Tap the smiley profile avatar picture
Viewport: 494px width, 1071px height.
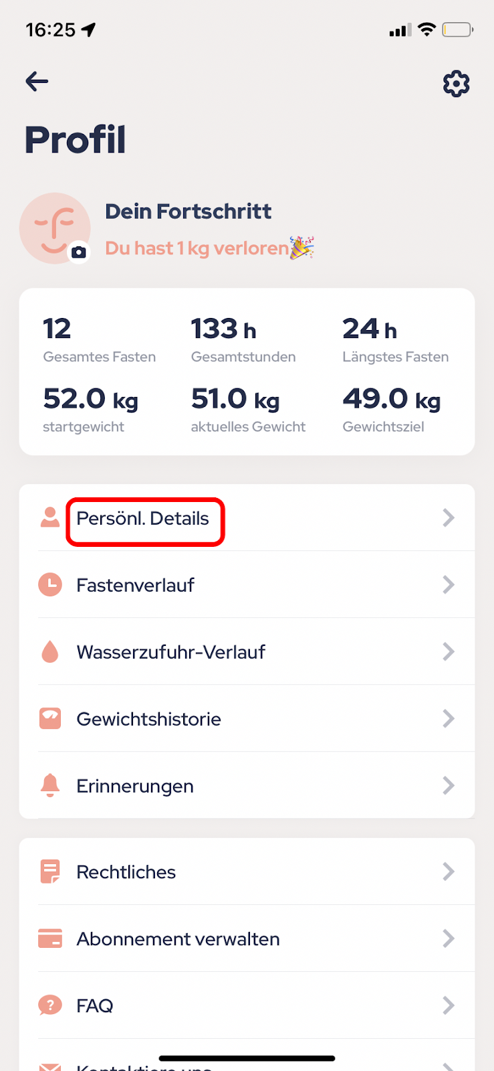[x=55, y=228]
